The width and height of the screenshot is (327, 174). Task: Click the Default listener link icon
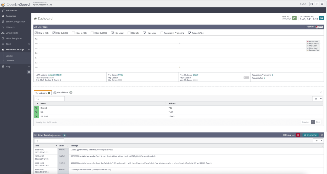36,108
